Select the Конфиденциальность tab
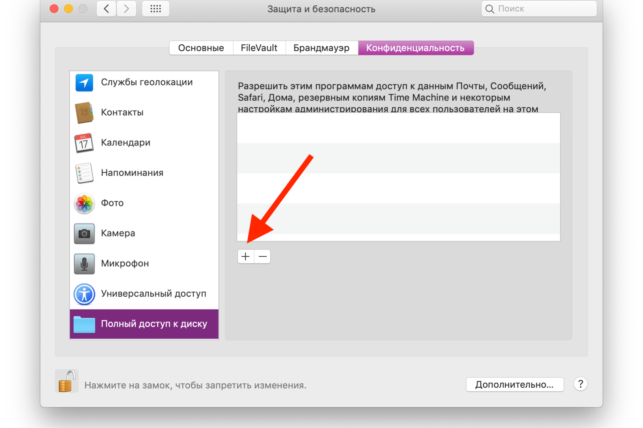 coord(415,48)
